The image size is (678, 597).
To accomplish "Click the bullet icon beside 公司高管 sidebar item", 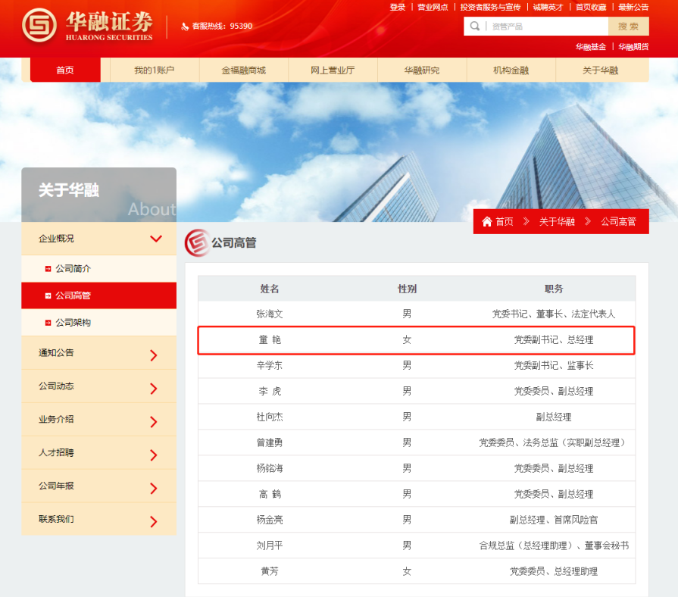I will click(48, 295).
